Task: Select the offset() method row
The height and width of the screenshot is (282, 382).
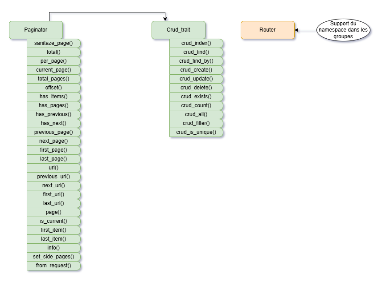Action: click(x=53, y=88)
